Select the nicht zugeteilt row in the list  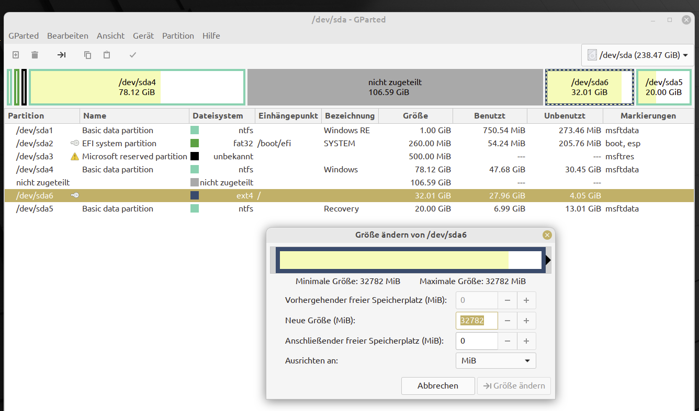point(349,182)
